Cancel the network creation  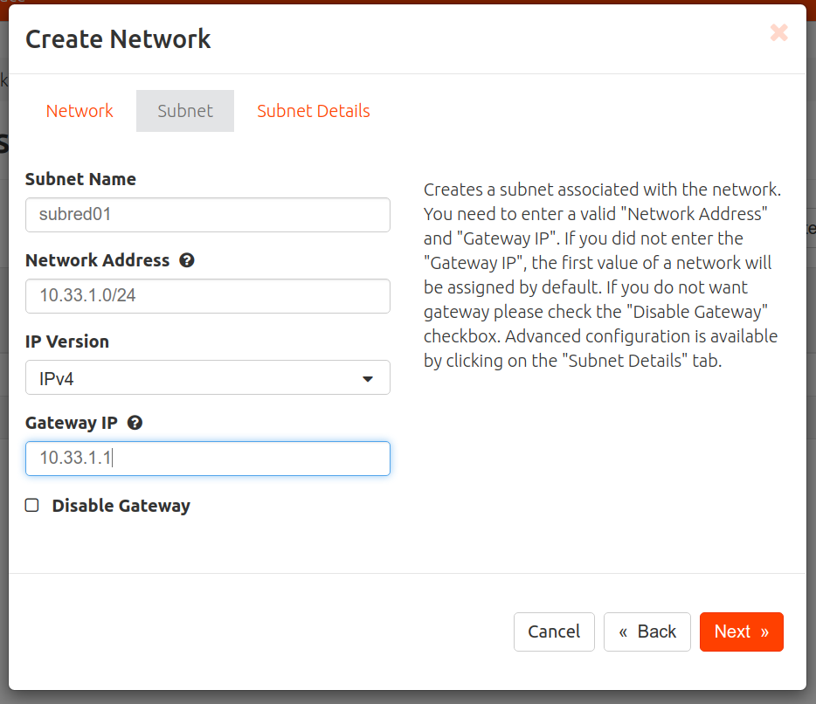coord(554,632)
